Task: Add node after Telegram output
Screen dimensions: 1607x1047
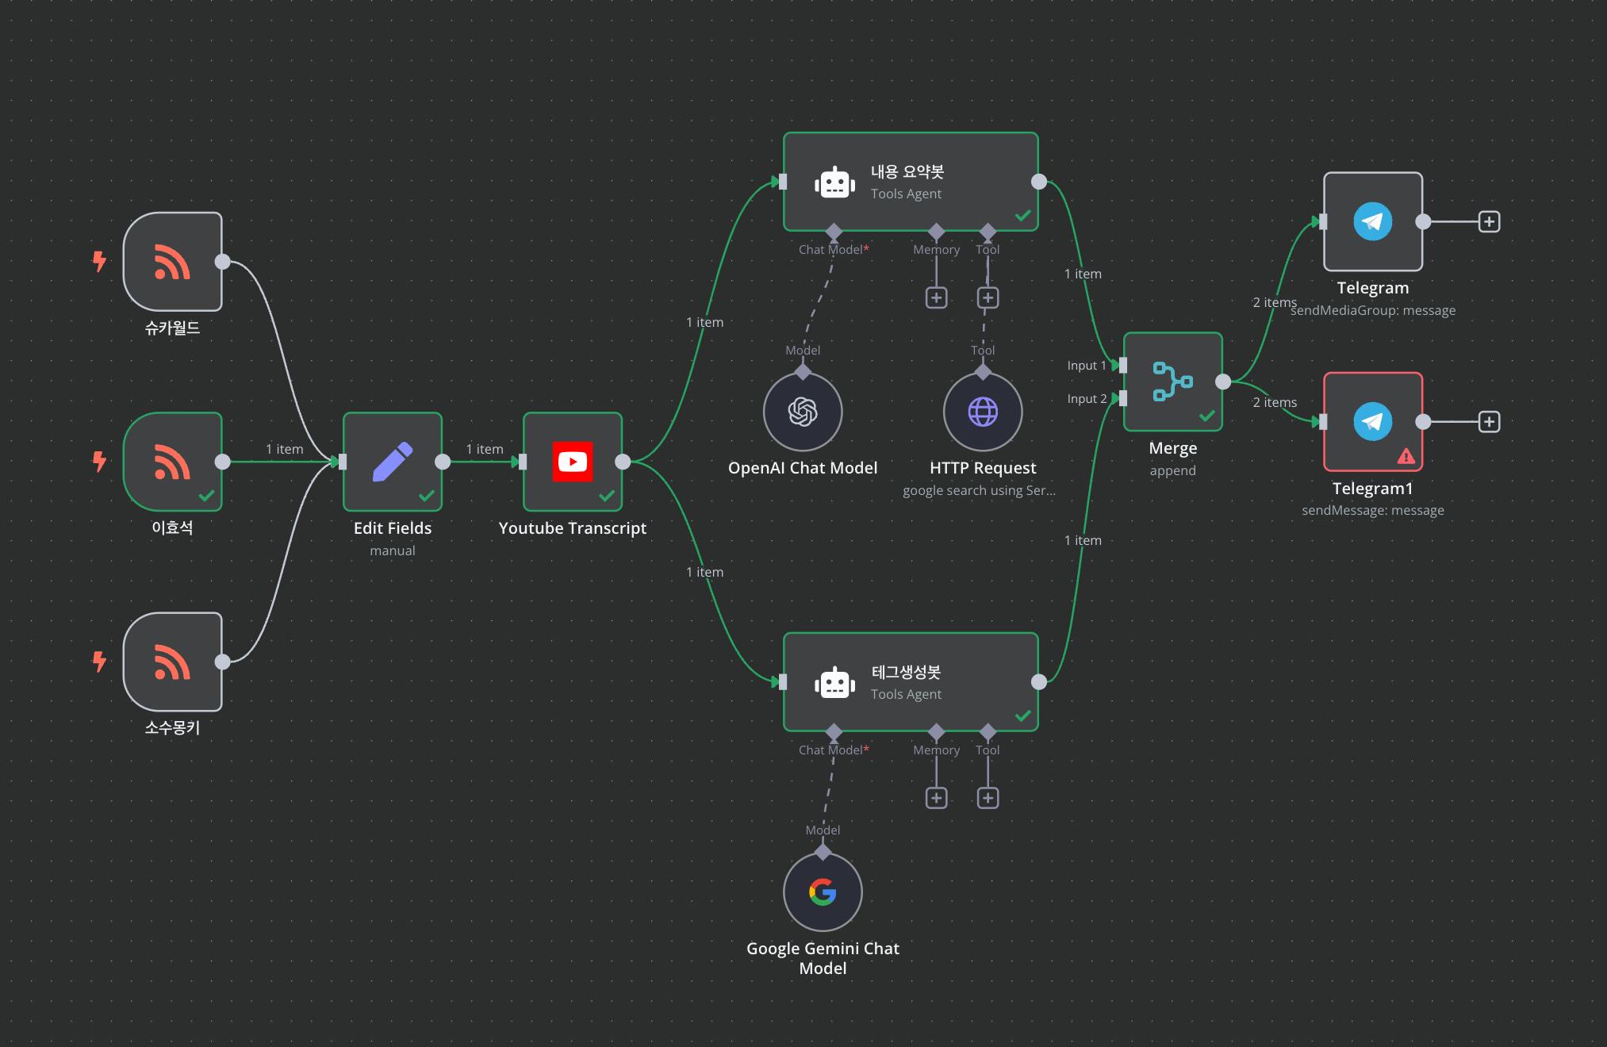Action: [1489, 221]
